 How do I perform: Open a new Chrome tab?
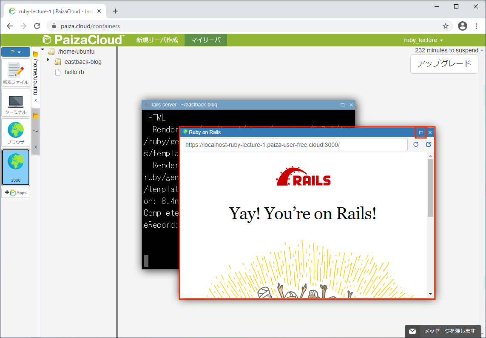[x=115, y=11]
